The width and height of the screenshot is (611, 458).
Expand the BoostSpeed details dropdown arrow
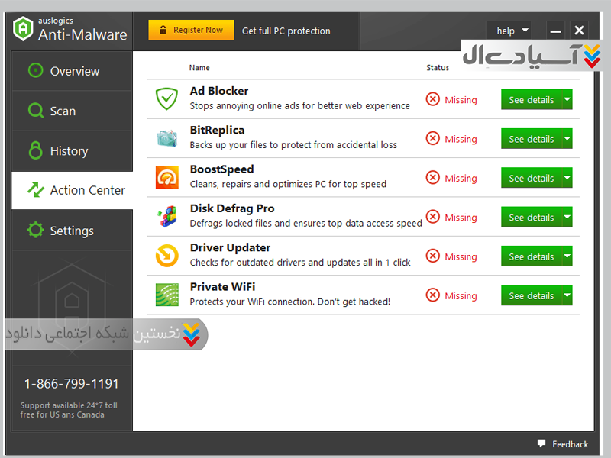point(567,179)
